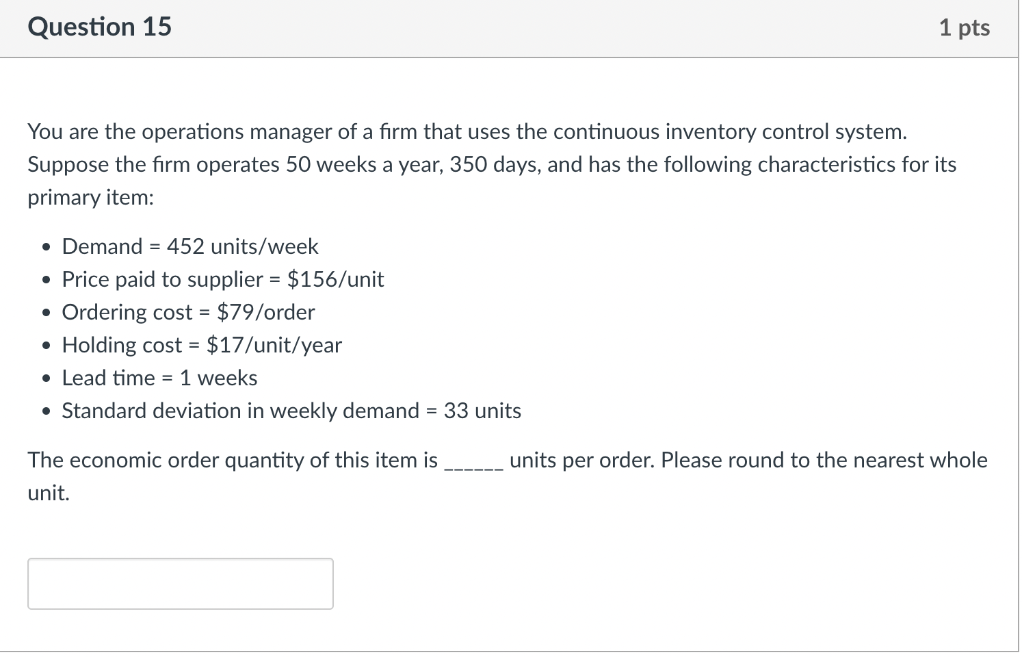This screenshot has width=1022, height=657.
Task: Click the "primary item:" text
Action: point(91,197)
